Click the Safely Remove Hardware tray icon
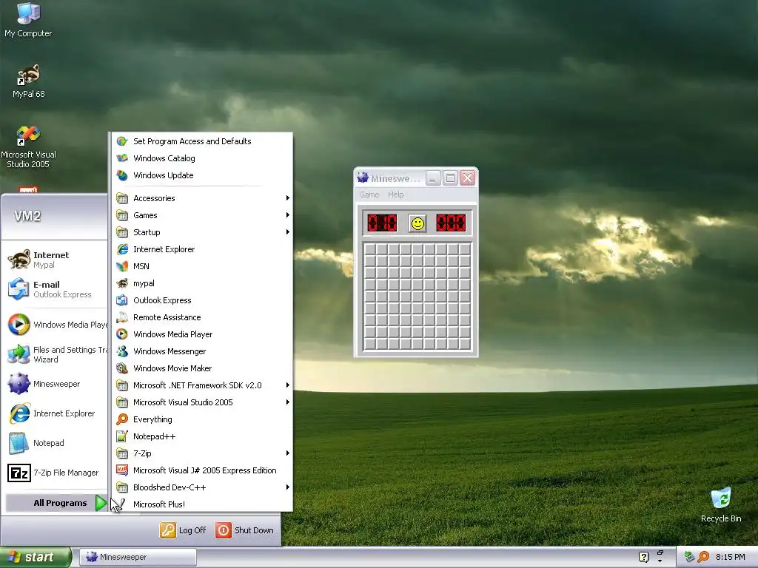 689,557
